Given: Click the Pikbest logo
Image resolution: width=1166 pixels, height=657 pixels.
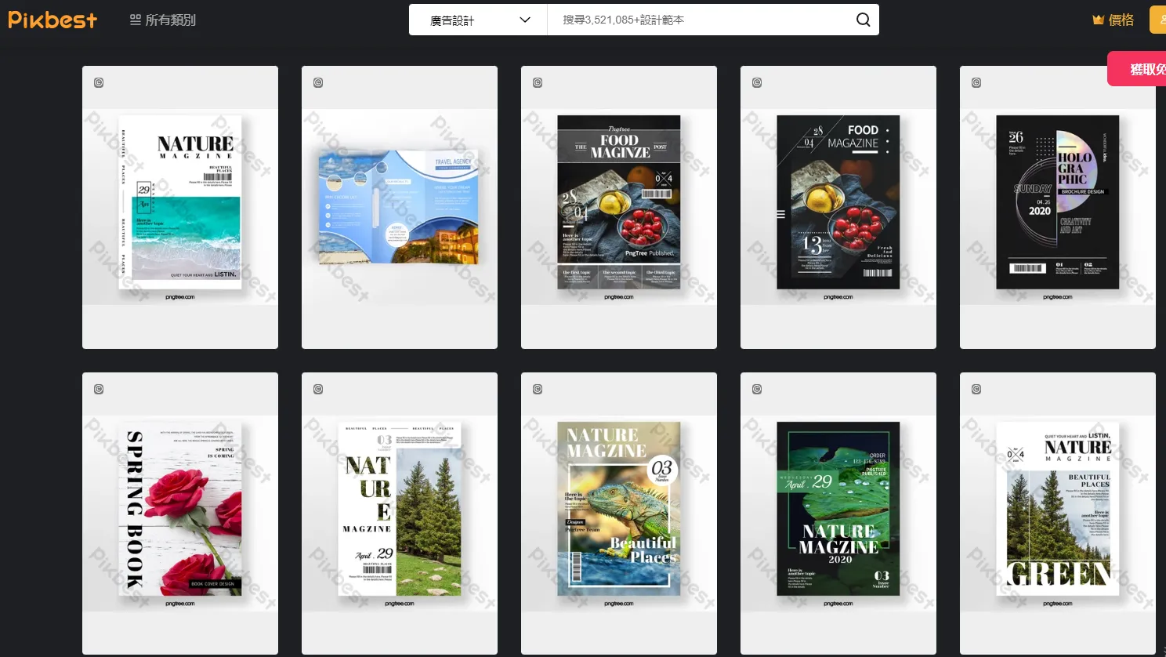Looking at the screenshot, I should (53, 20).
